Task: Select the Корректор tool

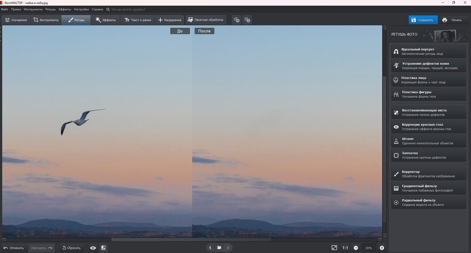Action: pos(428,174)
